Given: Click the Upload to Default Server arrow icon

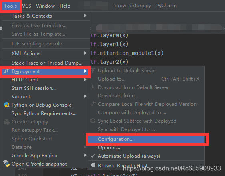Looking at the screenshot, I should click(x=93, y=70).
